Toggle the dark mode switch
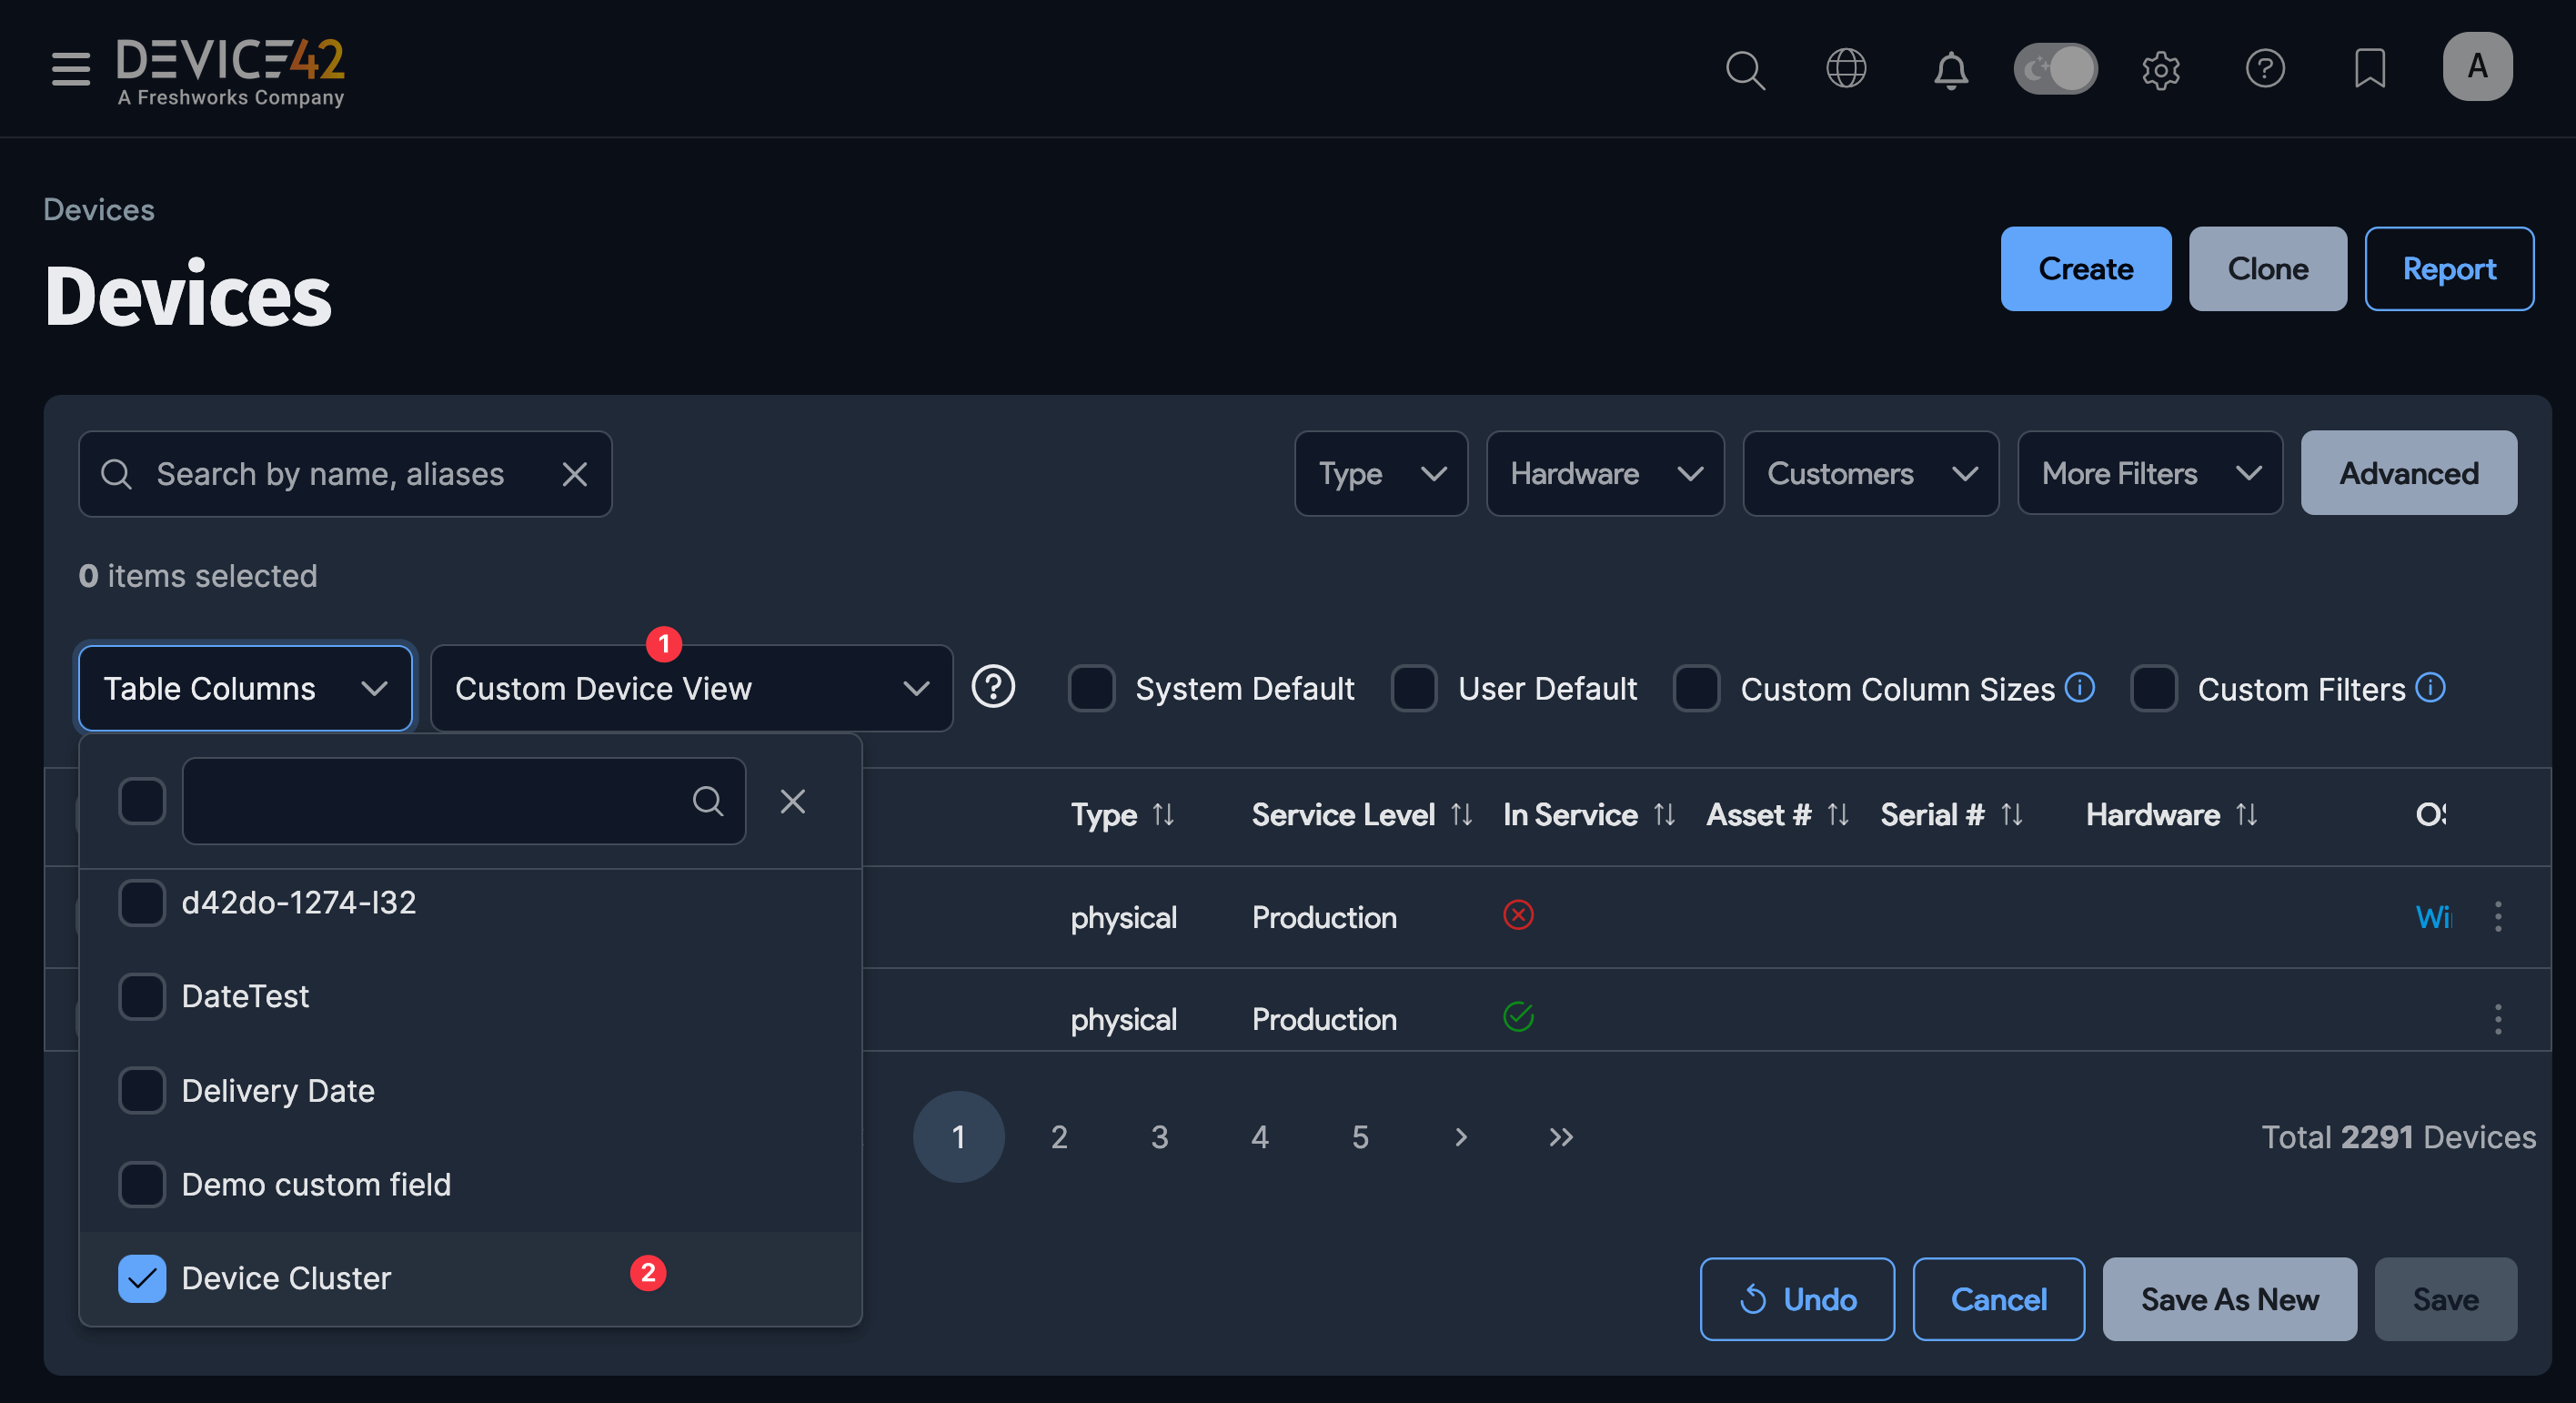This screenshot has height=1403, width=2576. pyautogui.click(x=2055, y=69)
